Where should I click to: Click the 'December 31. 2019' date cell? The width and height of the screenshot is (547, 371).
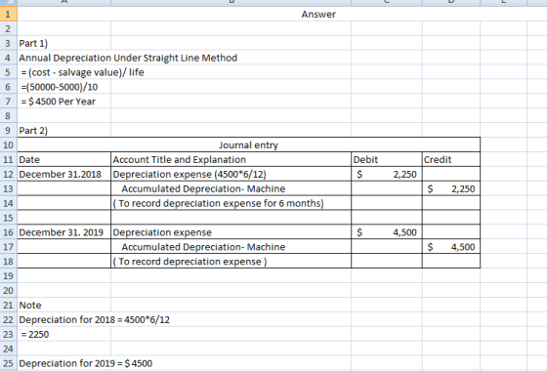[x=63, y=232]
